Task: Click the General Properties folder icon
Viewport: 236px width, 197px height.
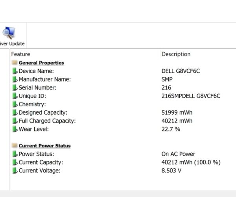Action: (x=15, y=63)
